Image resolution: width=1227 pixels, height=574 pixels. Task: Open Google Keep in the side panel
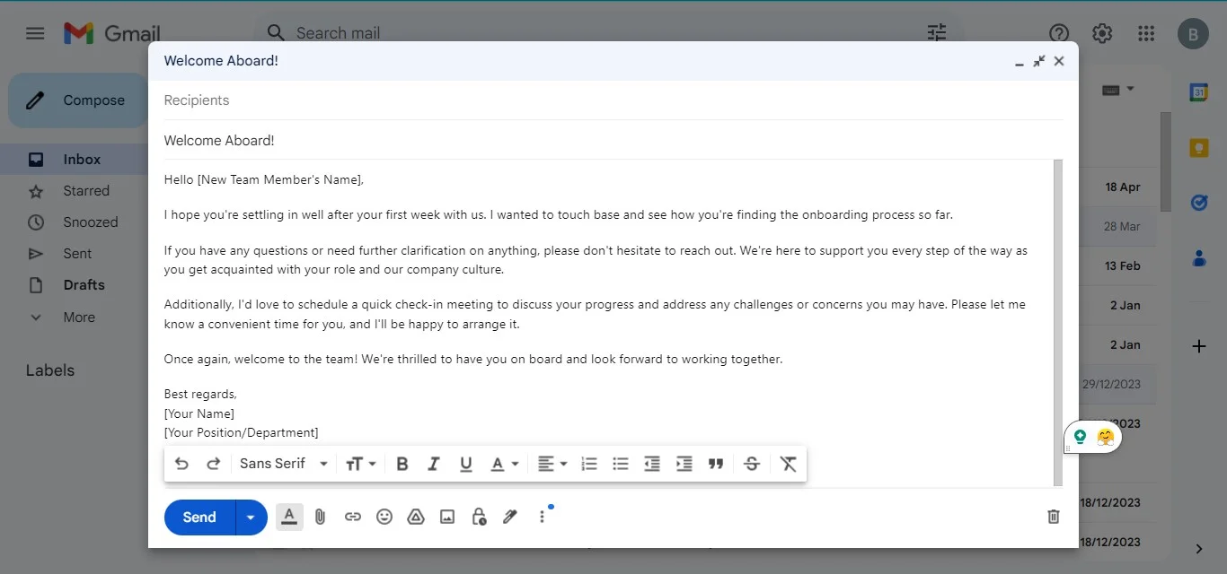[1199, 148]
